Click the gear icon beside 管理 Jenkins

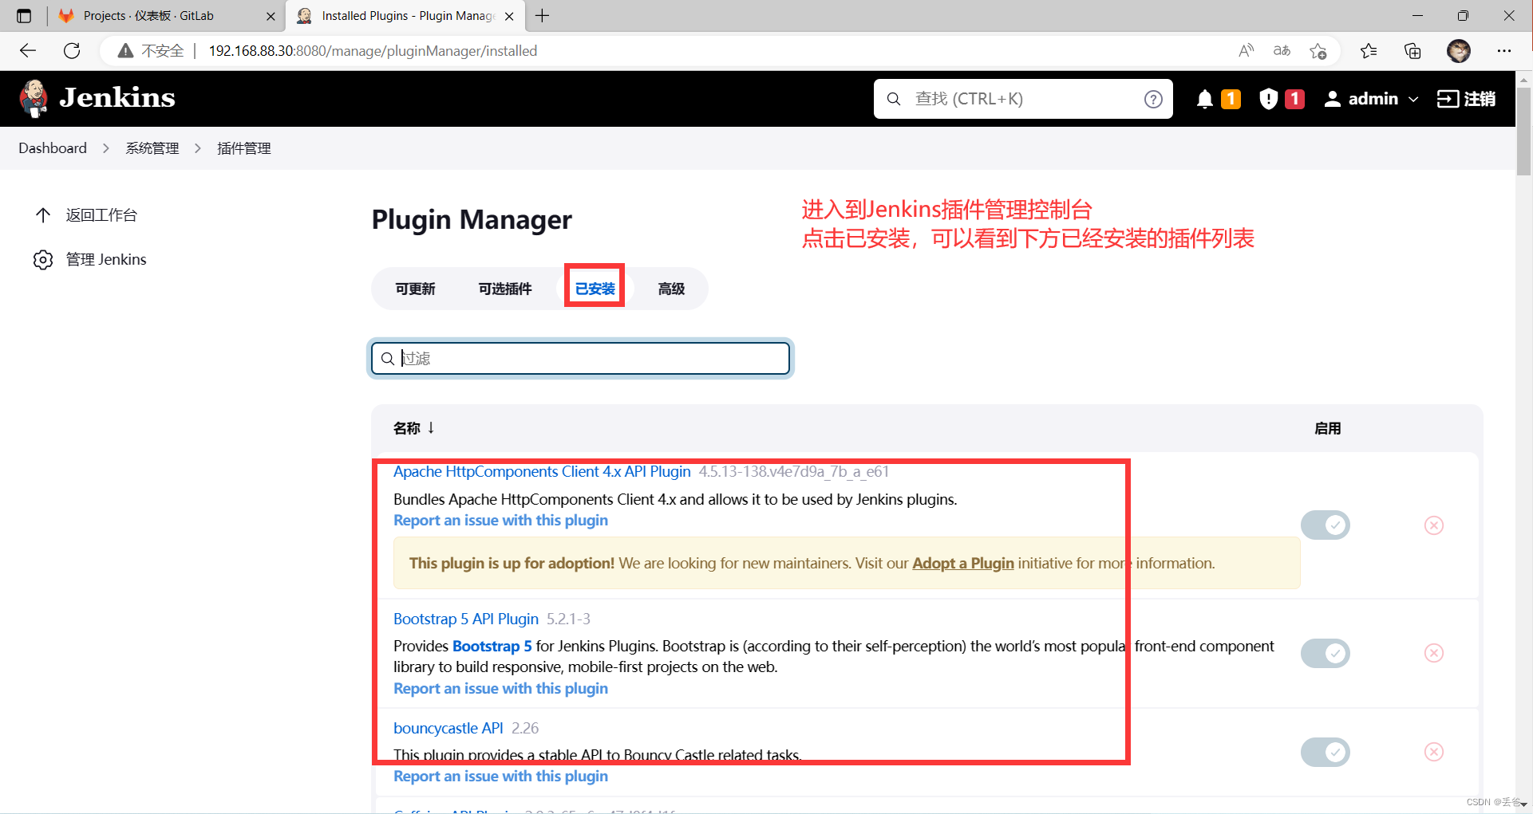tap(43, 260)
